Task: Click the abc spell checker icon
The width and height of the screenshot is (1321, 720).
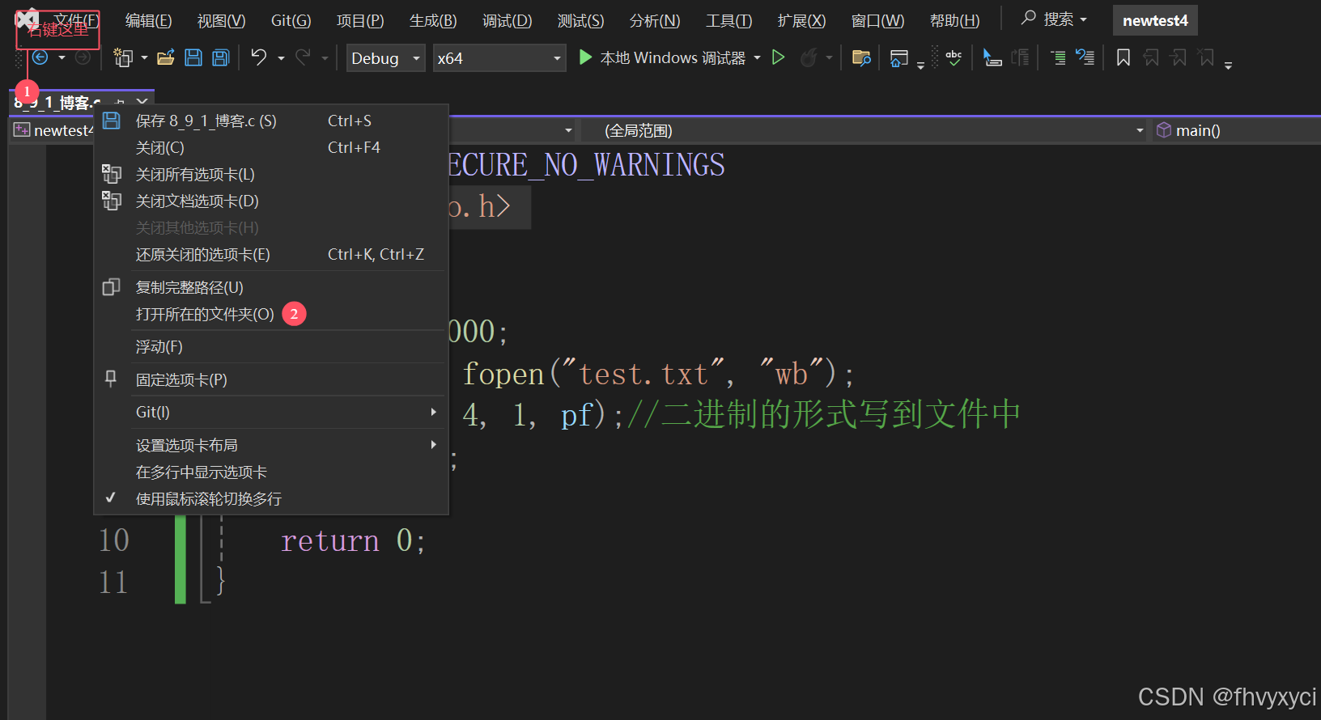Action: [954, 57]
